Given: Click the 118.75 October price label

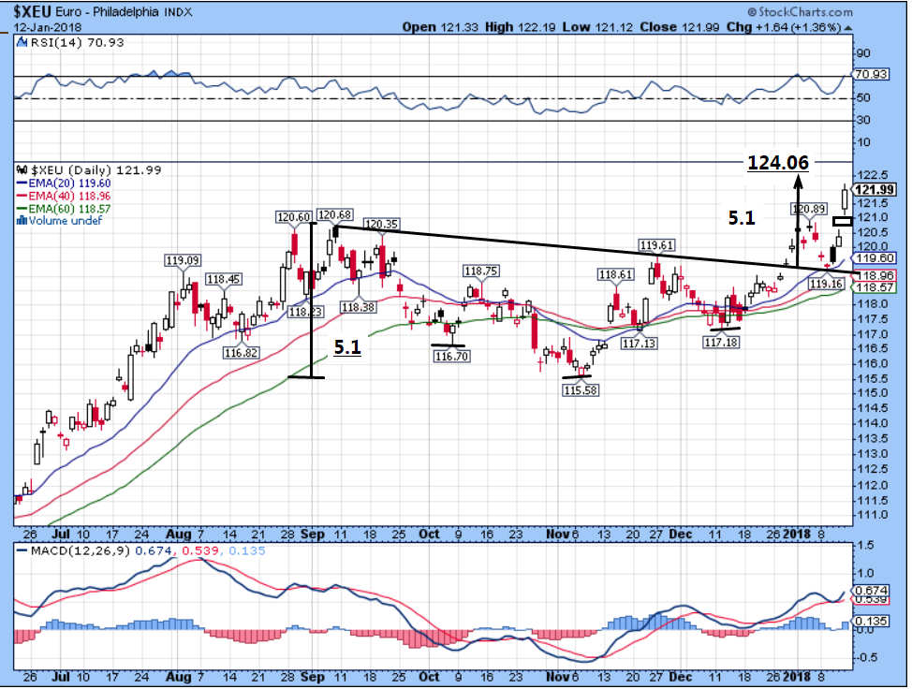Looking at the screenshot, I should (480, 271).
